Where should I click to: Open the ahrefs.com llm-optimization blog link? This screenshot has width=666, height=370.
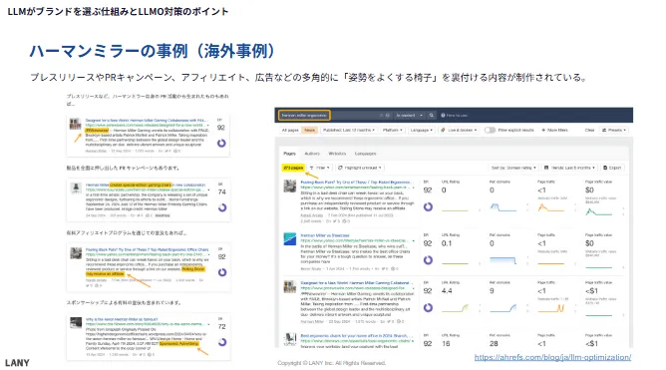pyautogui.click(x=552, y=357)
